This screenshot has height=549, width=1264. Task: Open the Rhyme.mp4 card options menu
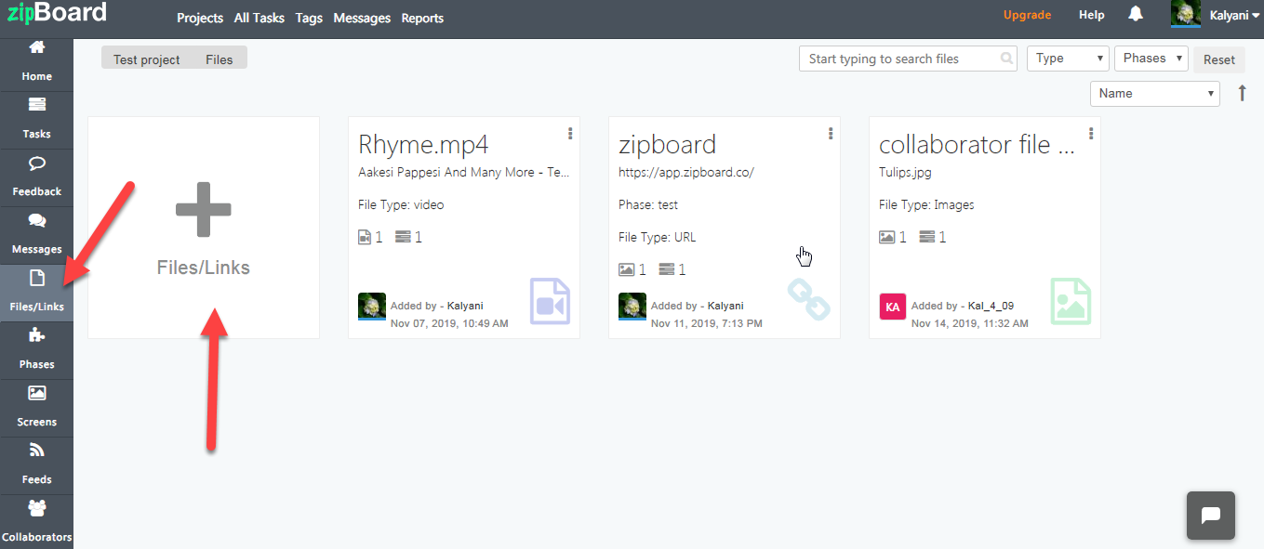pyautogui.click(x=570, y=134)
